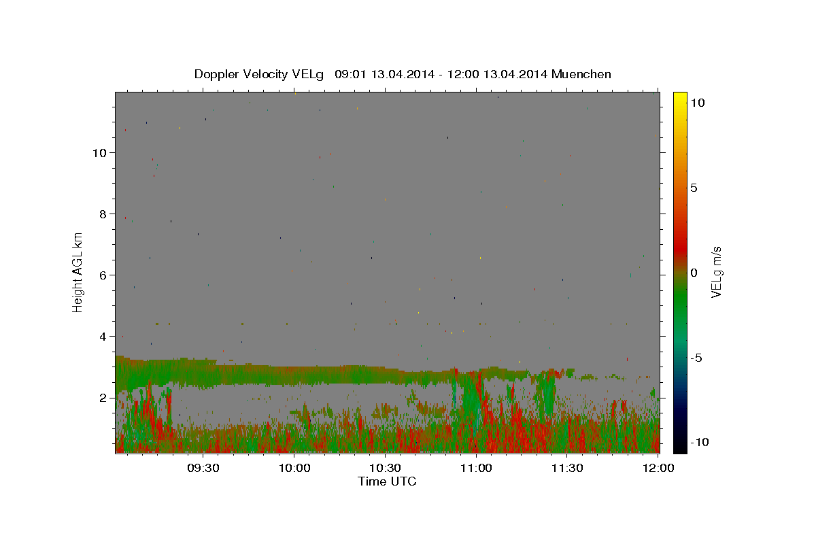This screenshot has height=544, width=816.
Task: Click the yellow top of the colorbar
Action: (679, 99)
